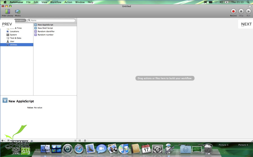Click the gear icon beside Random identifier
253x157 pixels.
pos(35,31)
